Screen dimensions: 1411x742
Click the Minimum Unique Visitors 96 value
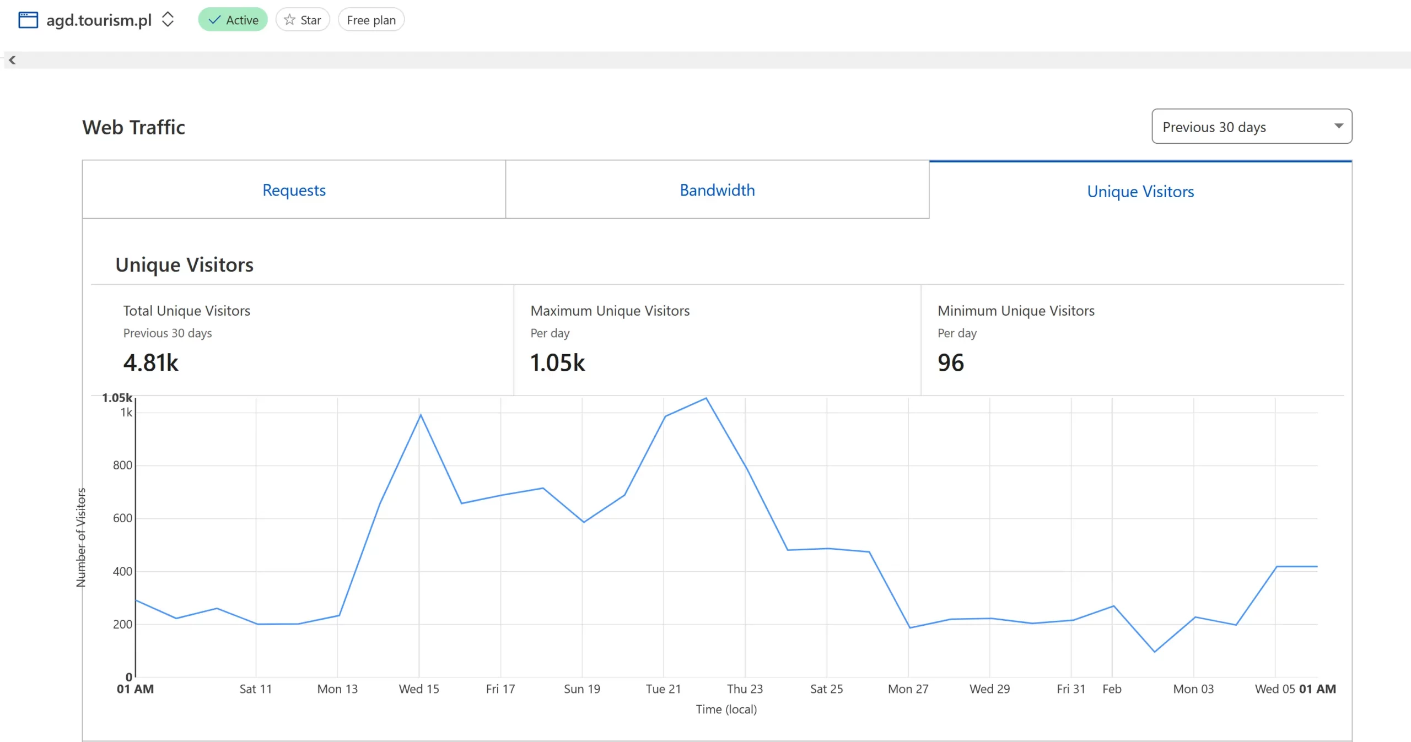(950, 362)
